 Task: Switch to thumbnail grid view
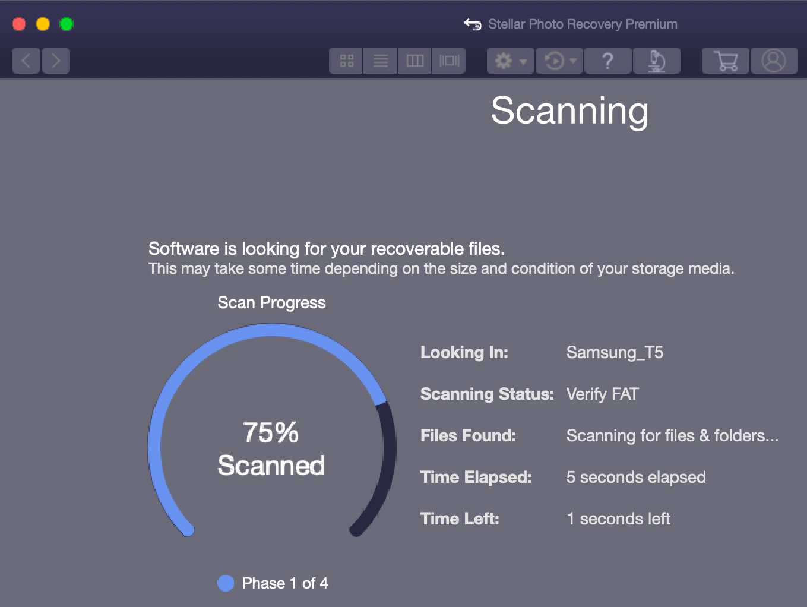click(x=346, y=61)
